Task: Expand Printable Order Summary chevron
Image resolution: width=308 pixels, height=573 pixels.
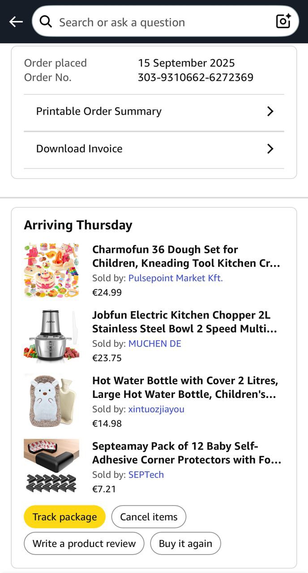Action: click(x=270, y=111)
